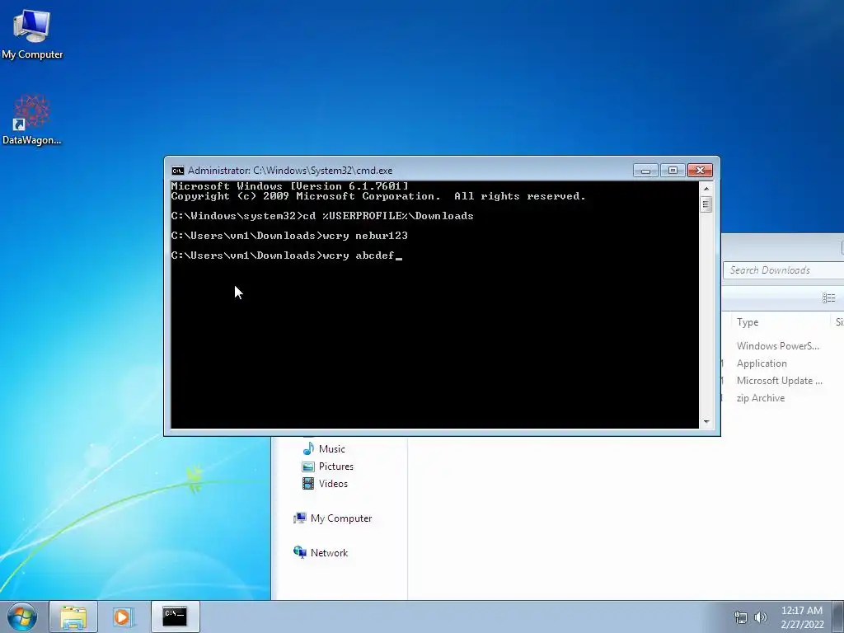Select the cmd.exe taskbar button
This screenshot has height=633, width=844.
[175, 617]
